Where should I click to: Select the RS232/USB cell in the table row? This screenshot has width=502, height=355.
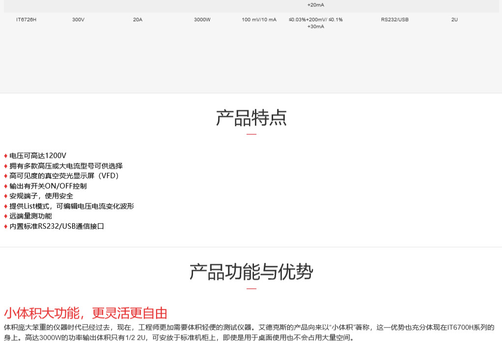pyautogui.click(x=394, y=20)
